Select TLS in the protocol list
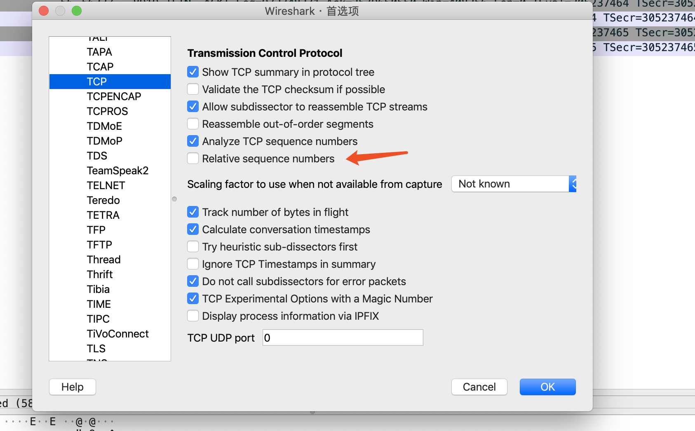Screen dimensions: 695x431 click(x=96, y=348)
